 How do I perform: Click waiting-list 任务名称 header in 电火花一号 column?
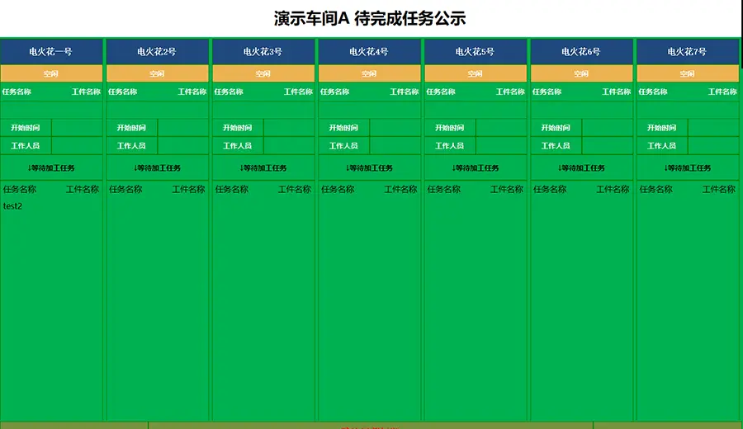(x=20, y=190)
